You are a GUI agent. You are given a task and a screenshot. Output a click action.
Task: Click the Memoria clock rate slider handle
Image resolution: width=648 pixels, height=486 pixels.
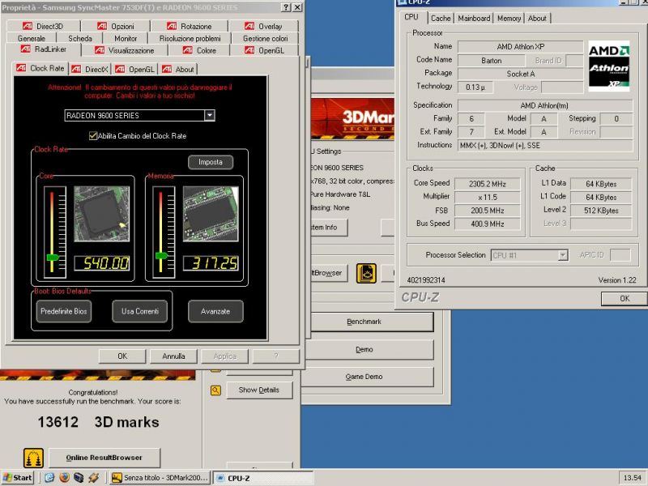click(x=161, y=256)
